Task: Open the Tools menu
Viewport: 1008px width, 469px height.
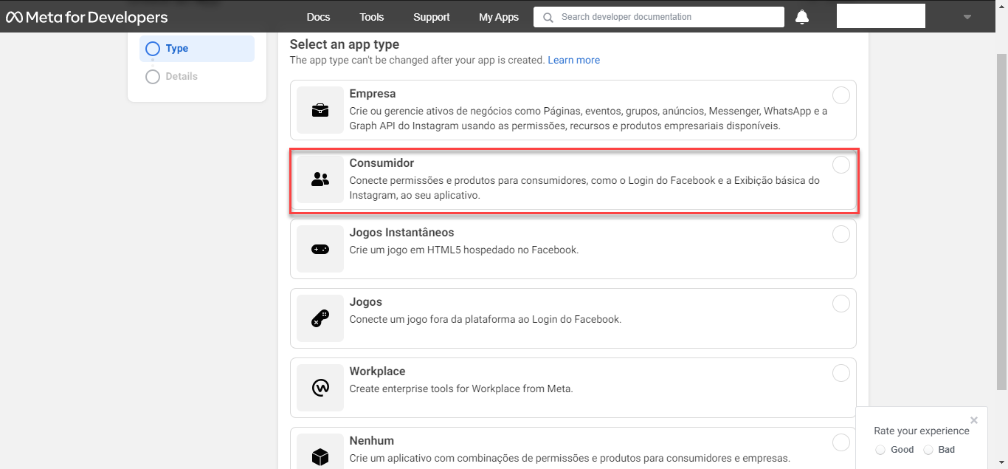Action: 372,17
